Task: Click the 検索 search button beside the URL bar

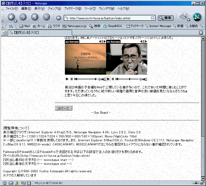Action: pos(166,18)
